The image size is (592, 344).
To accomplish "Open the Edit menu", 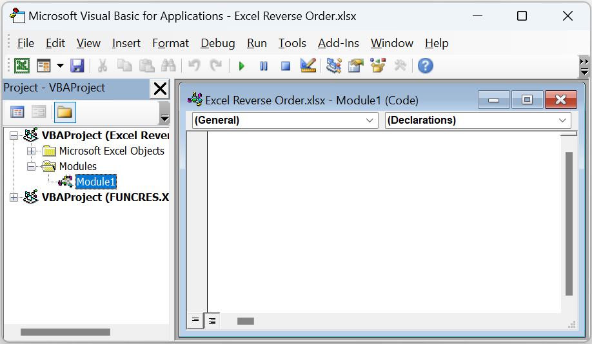I will click(x=55, y=43).
